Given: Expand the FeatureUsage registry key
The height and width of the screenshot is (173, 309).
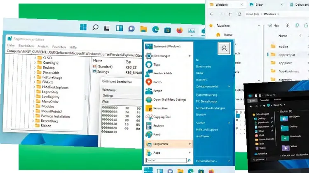Looking at the screenshot, I should 35,77.
